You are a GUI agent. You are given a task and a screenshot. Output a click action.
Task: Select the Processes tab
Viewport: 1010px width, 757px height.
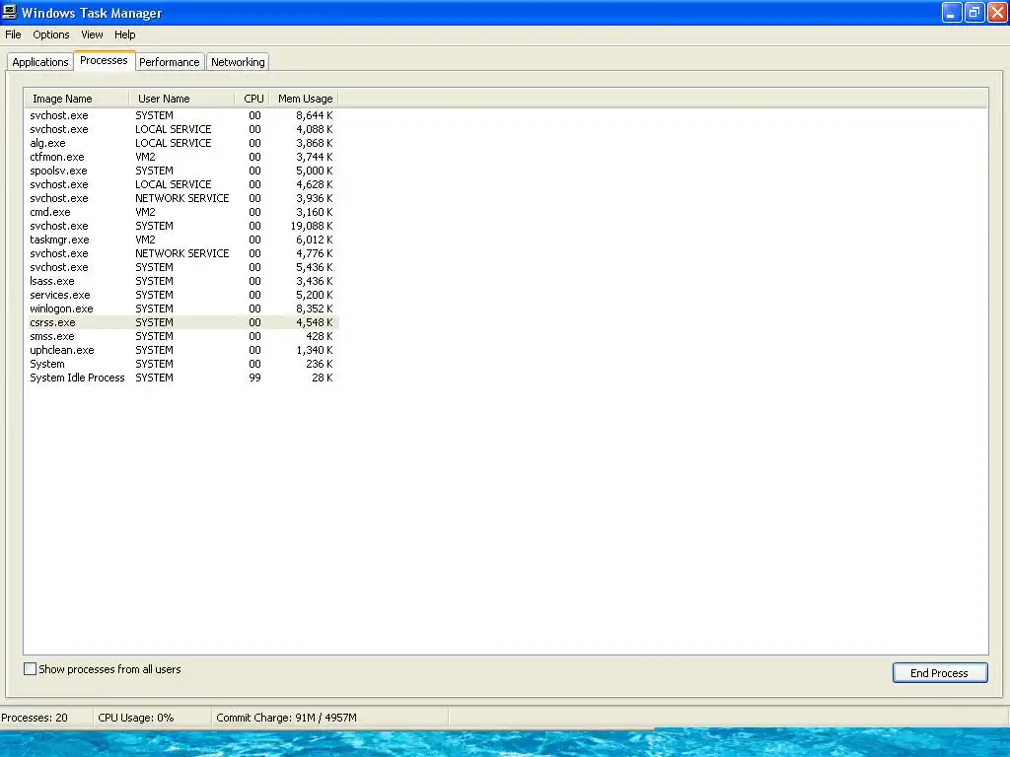pos(104,60)
